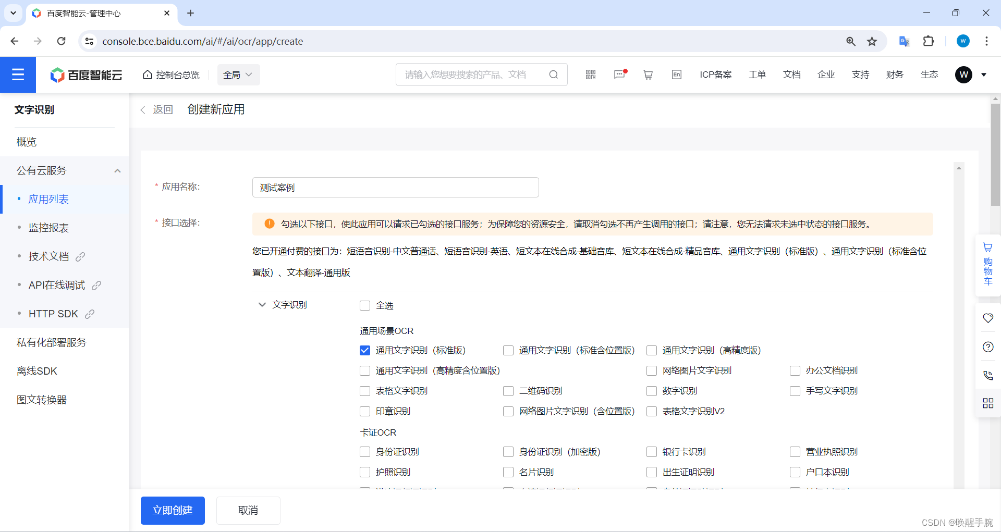Open phone support icon on right sidebar
Viewport: 1001px width, 532px height.
pos(988,375)
